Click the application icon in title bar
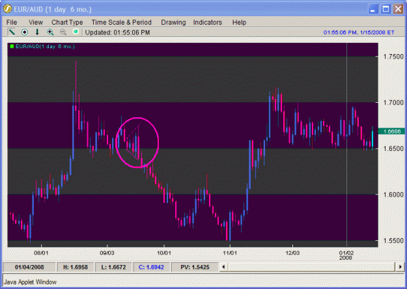This screenshot has height=289, width=407. click(7, 9)
